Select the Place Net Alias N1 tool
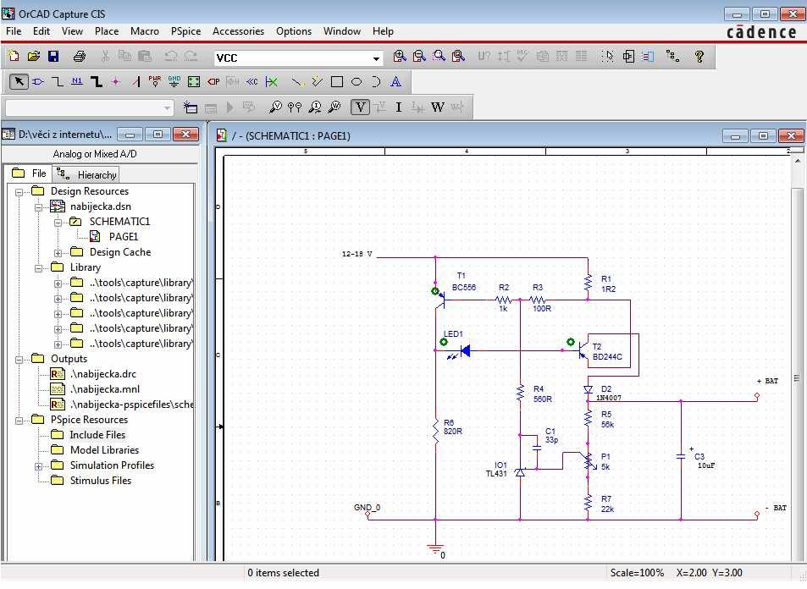Image resolution: width=807 pixels, height=589 pixels. pos(77,82)
